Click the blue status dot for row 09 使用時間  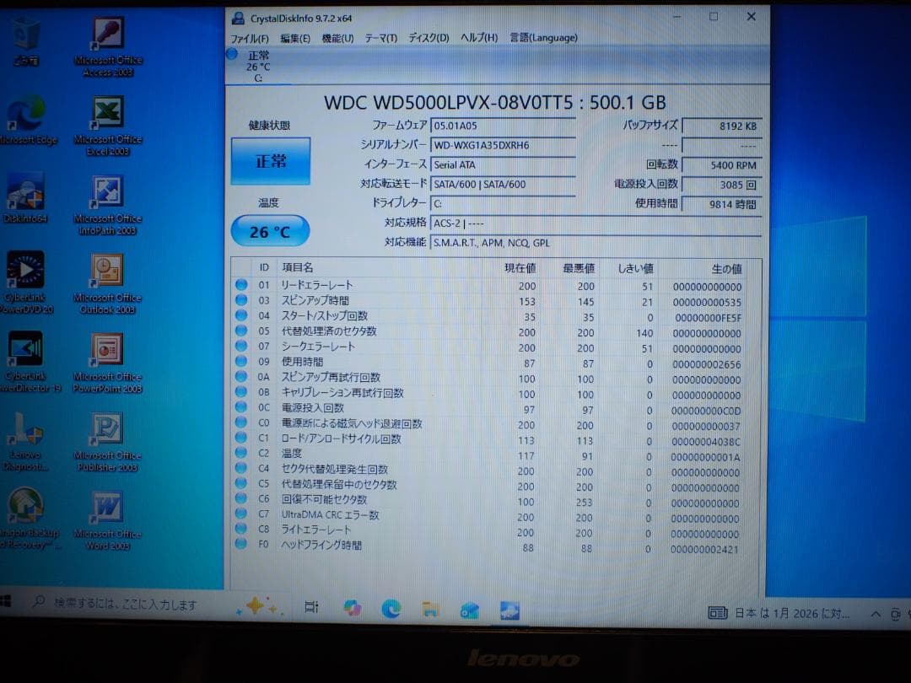point(241,361)
